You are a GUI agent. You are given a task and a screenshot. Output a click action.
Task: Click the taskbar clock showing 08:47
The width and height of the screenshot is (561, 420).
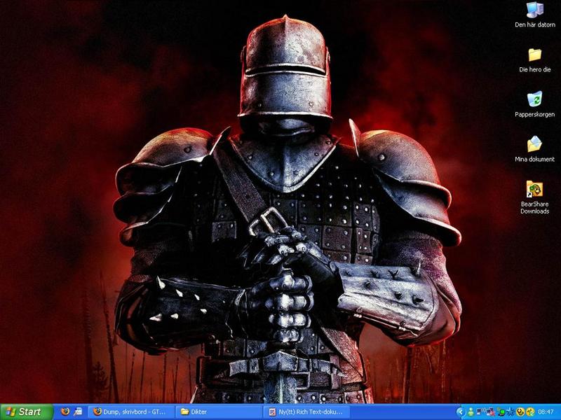pyautogui.click(x=547, y=412)
